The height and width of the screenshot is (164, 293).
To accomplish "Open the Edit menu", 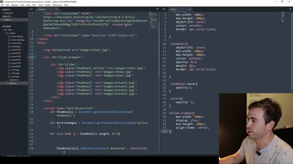I will coord(7,5).
